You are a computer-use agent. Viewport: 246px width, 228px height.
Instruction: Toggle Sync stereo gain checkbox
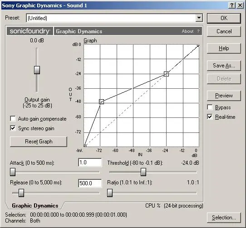pos(13,128)
